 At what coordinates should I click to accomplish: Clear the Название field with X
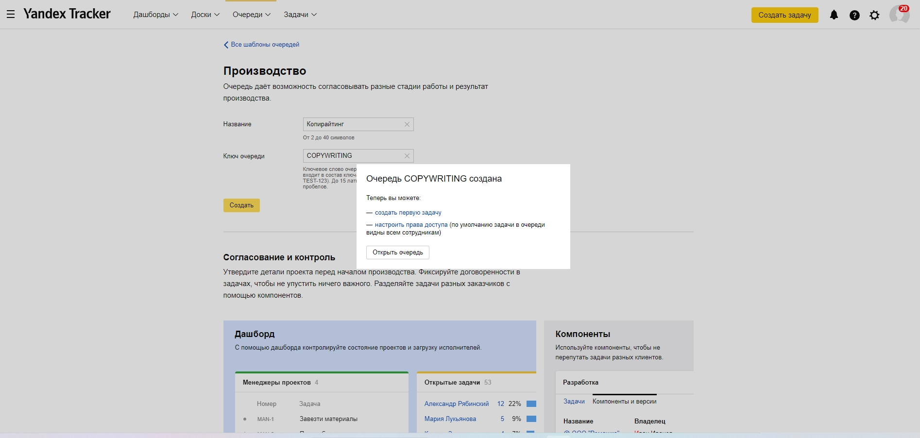[x=407, y=124]
